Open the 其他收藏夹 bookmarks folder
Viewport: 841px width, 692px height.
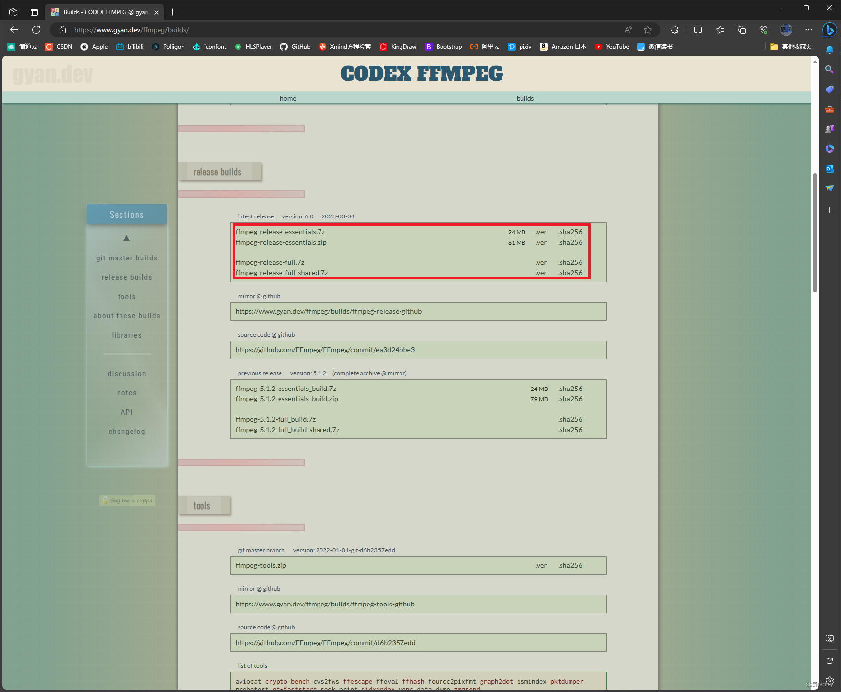[x=791, y=47]
